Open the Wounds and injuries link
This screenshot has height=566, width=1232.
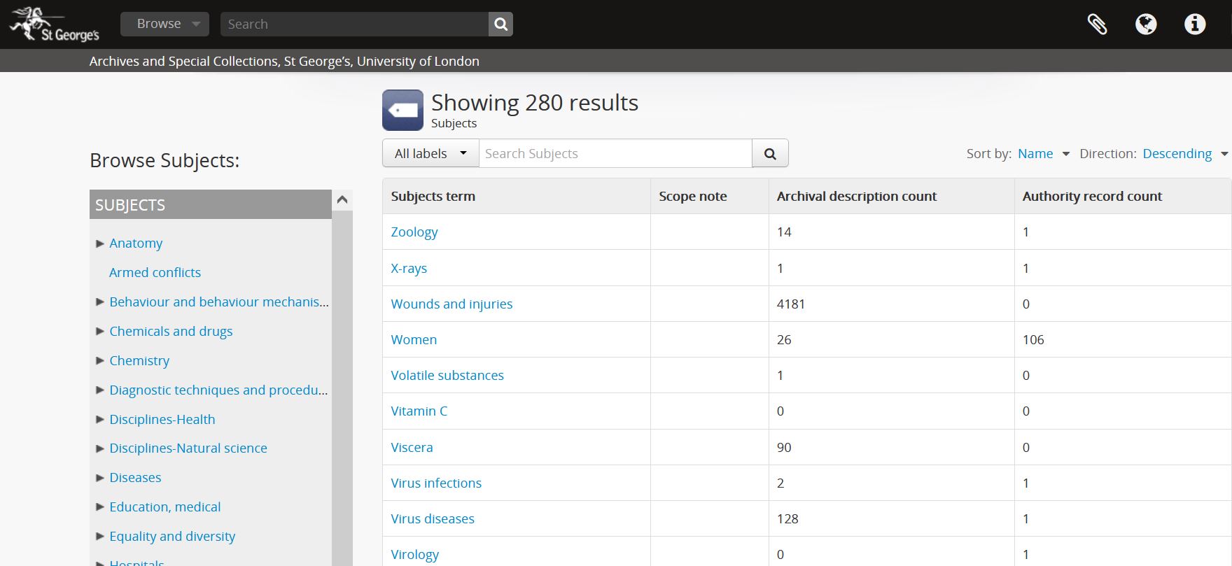pos(451,304)
